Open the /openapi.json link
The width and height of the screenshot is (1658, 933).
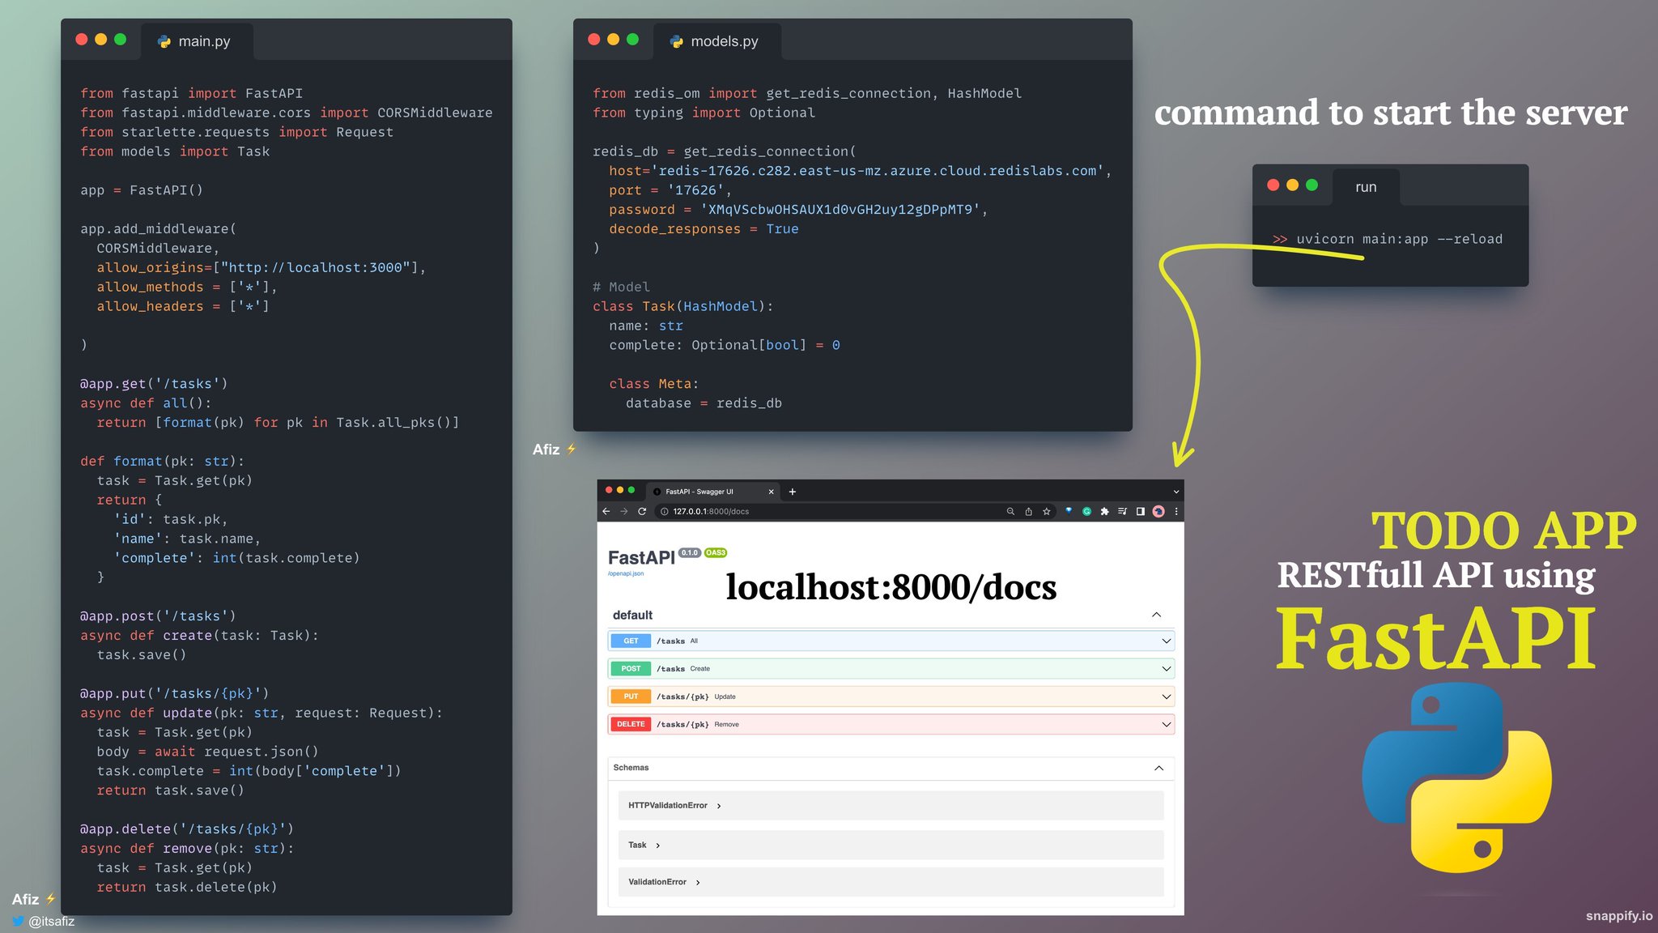[626, 573]
